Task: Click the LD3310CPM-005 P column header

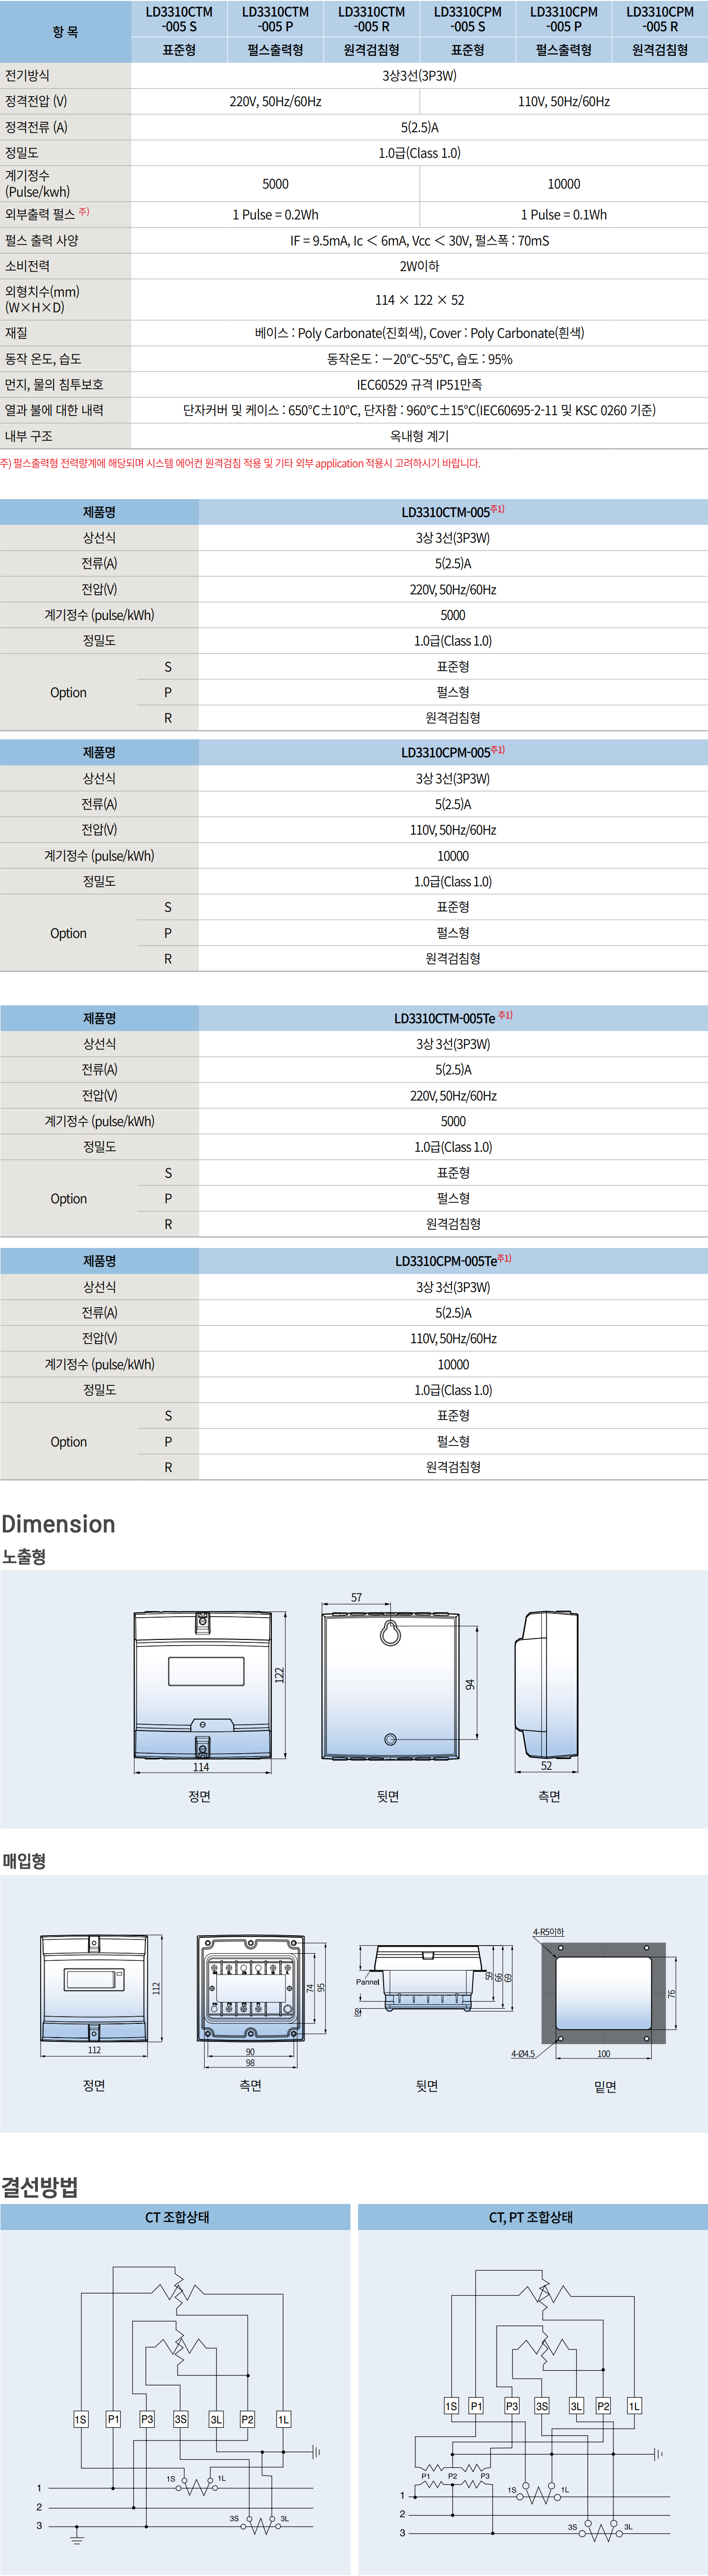Action: pos(564,19)
